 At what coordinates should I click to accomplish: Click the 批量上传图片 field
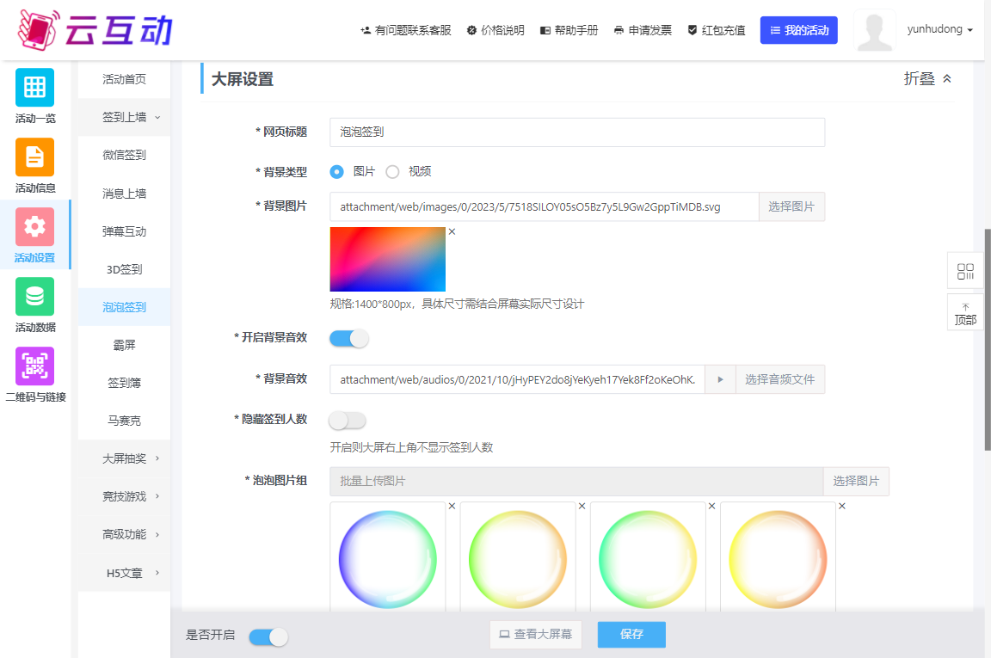(x=576, y=481)
